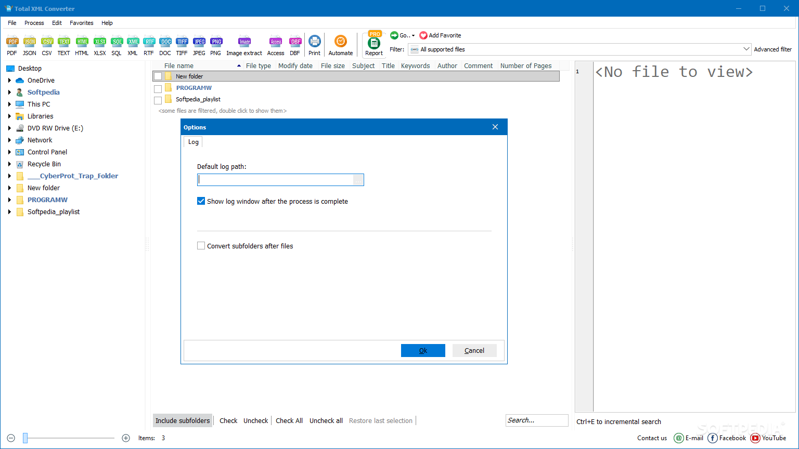
Task: Enable Convert subfolders after files
Action: tap(201, 246)
